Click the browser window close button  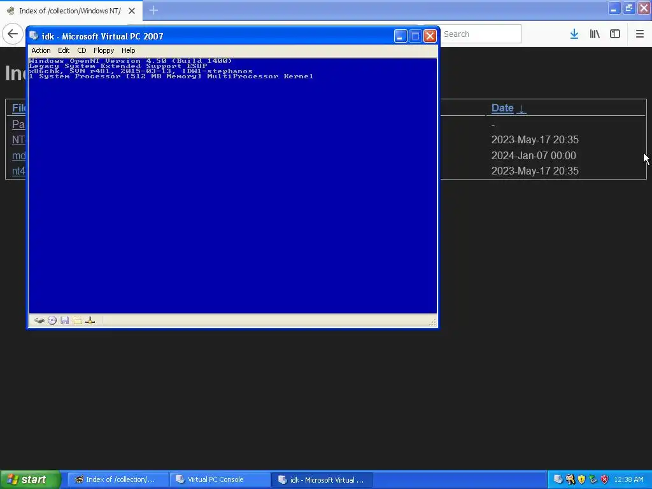pyautogui.click(x=644, y=8)
